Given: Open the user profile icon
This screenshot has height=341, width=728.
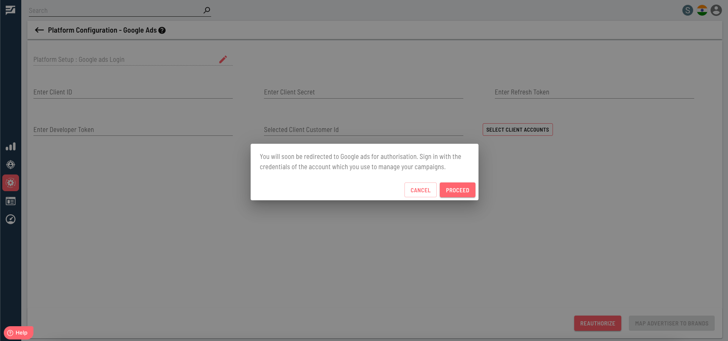Looking at the screenshot, I should (716, 10).
